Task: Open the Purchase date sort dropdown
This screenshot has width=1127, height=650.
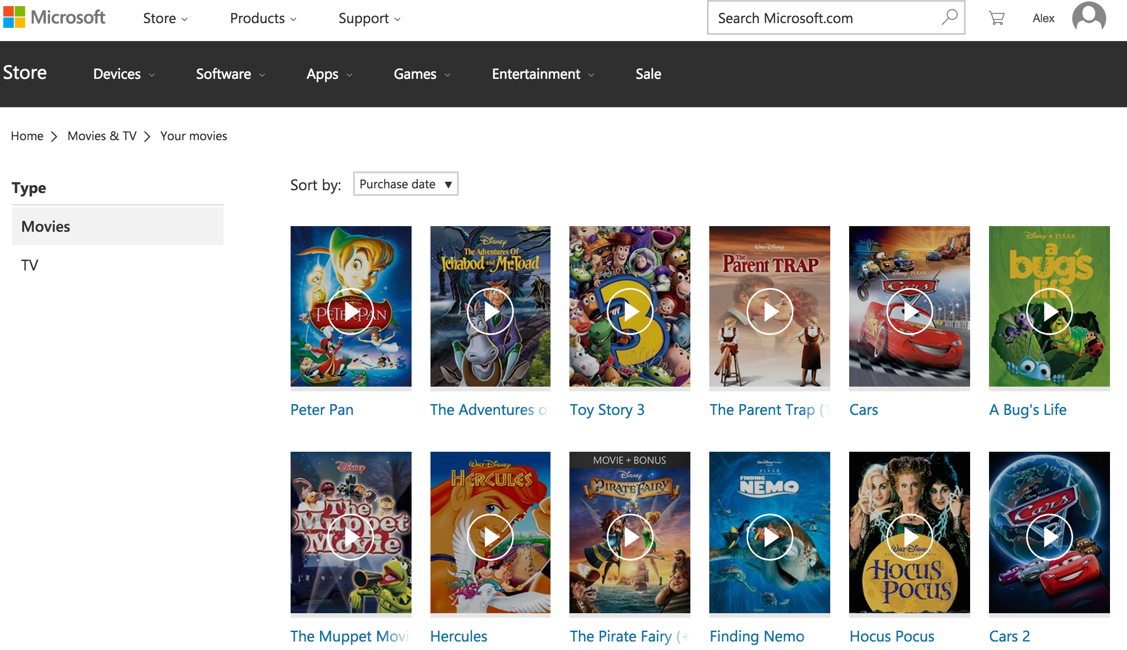Action: click(405, 184)
